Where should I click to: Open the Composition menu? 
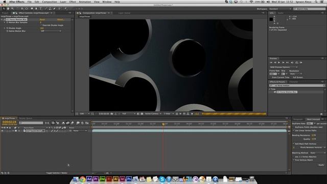click(50, 2)
